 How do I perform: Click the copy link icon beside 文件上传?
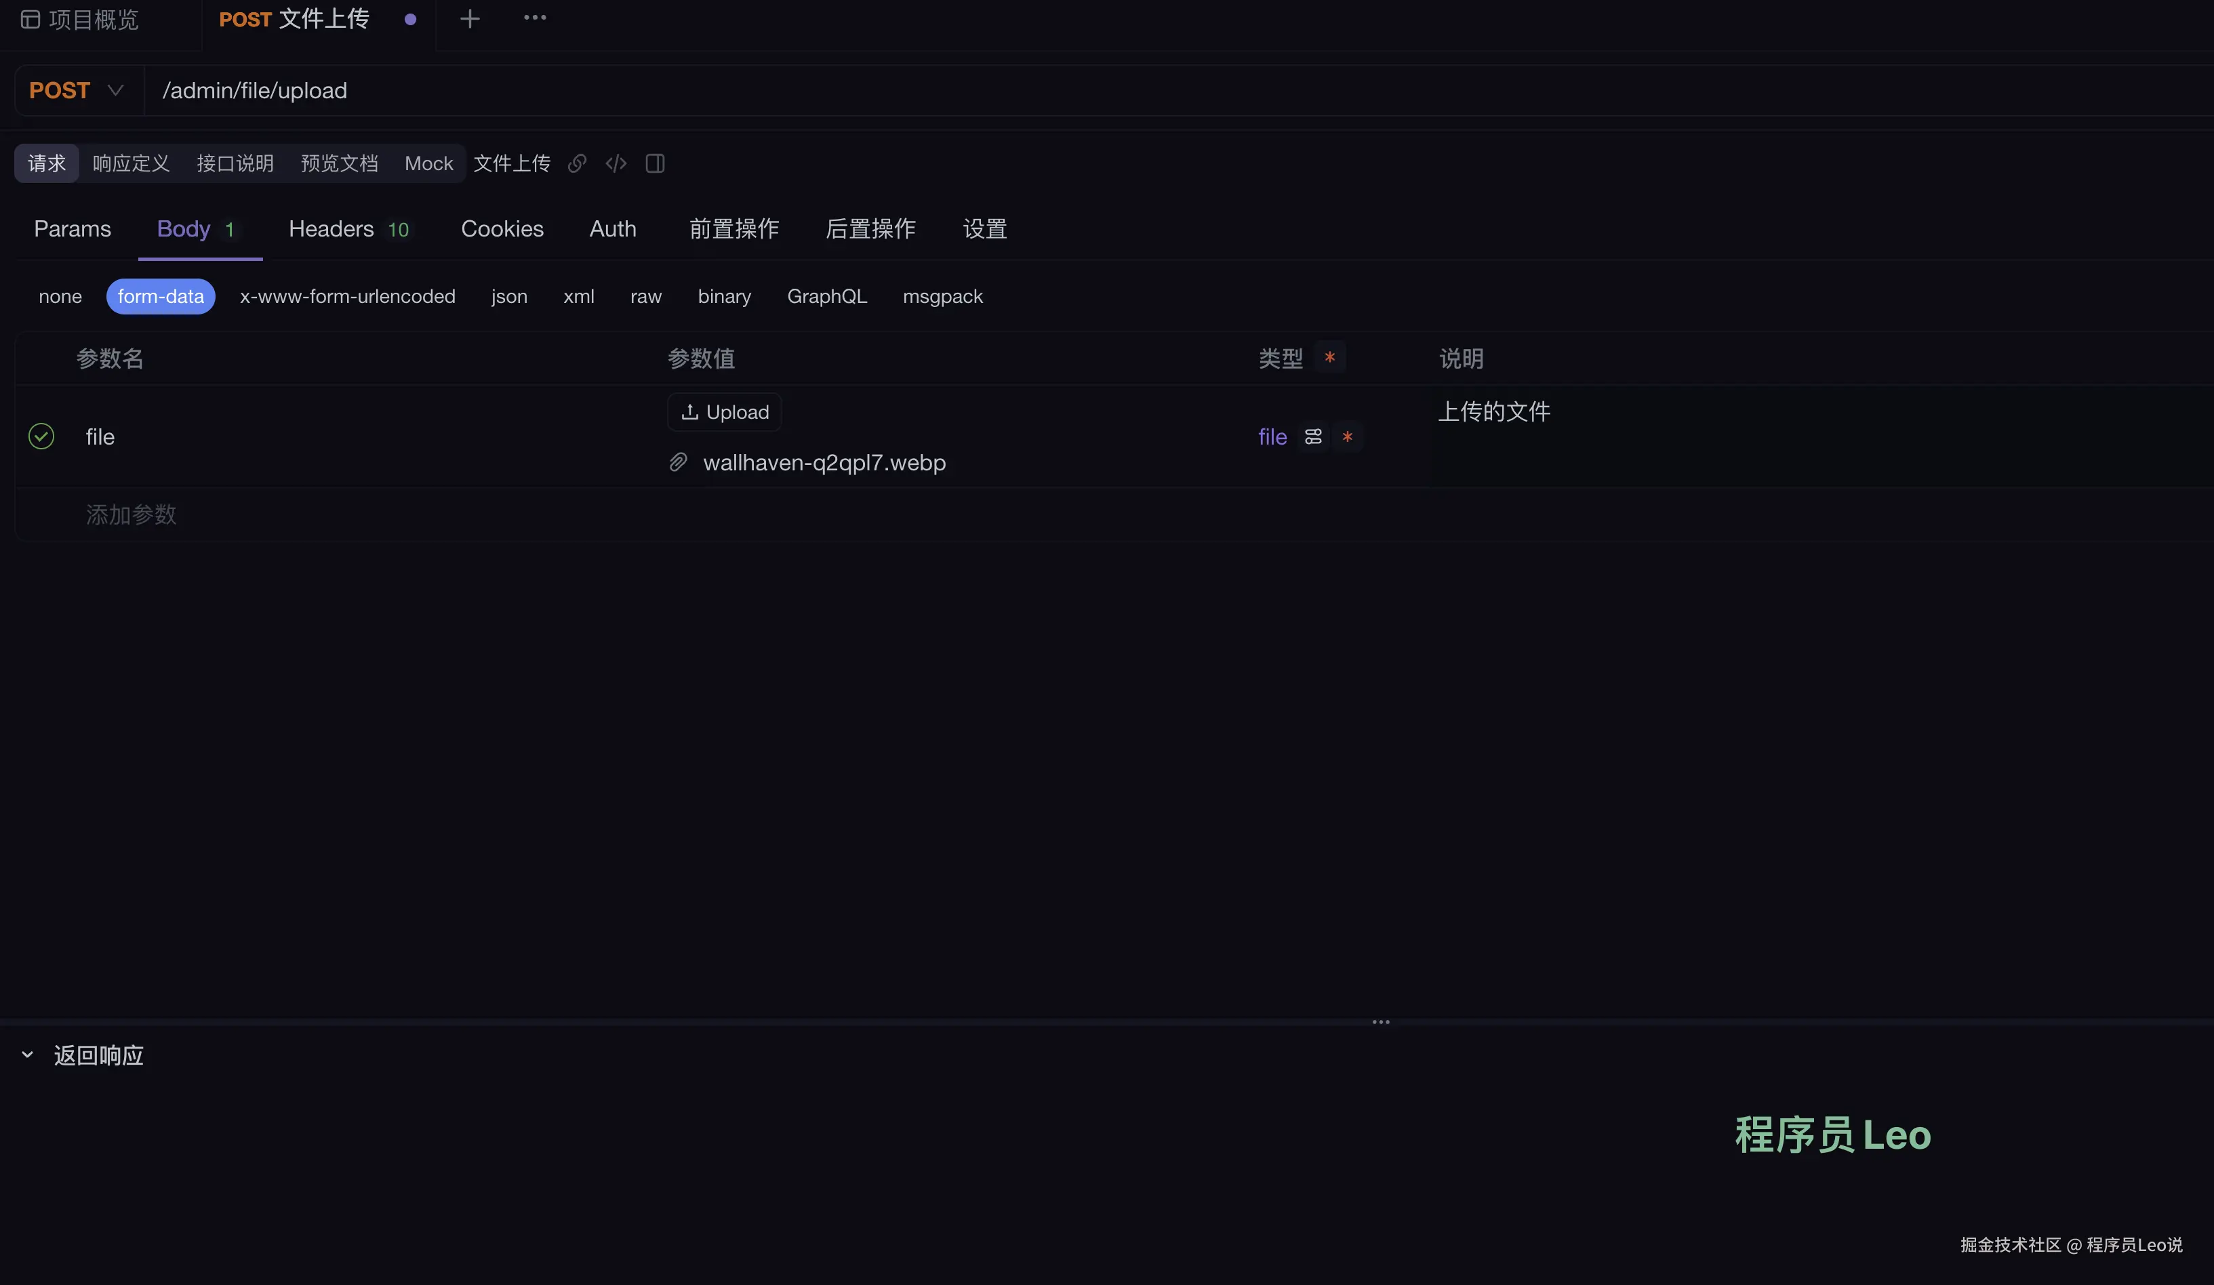click(576, 163)
